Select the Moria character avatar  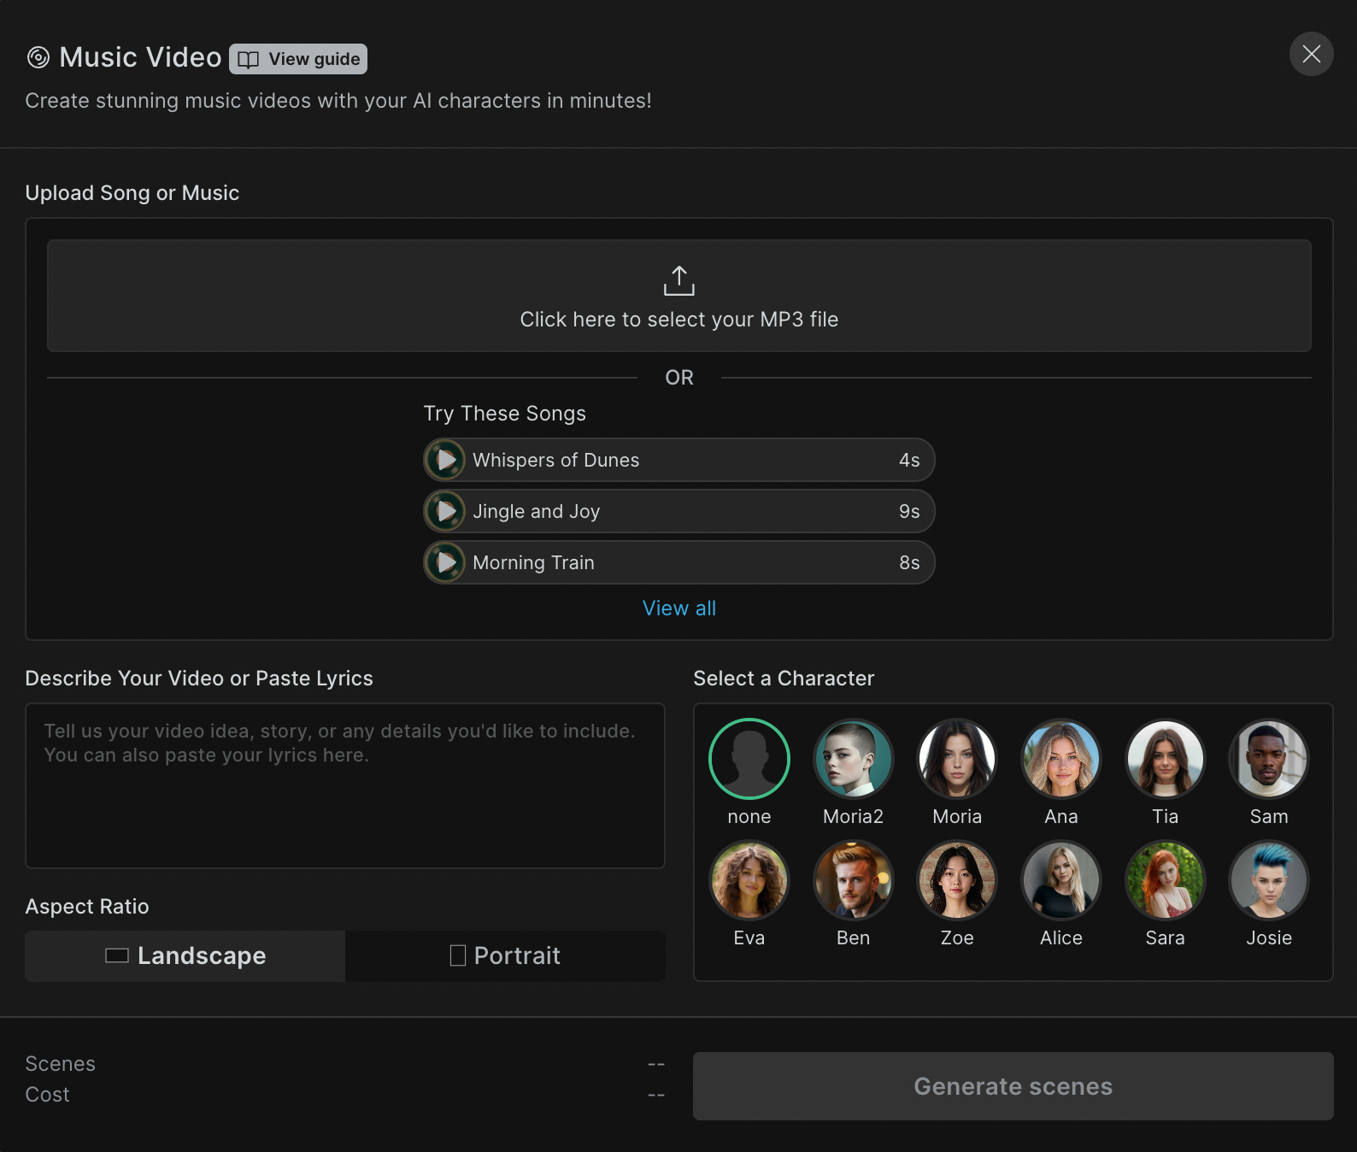point(957,759)
